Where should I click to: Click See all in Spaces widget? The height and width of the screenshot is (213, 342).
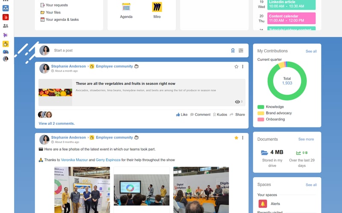[x=311, y=185]
